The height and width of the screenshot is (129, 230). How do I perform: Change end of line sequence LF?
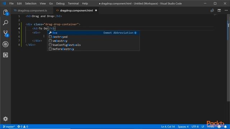[x=203, y=126]
